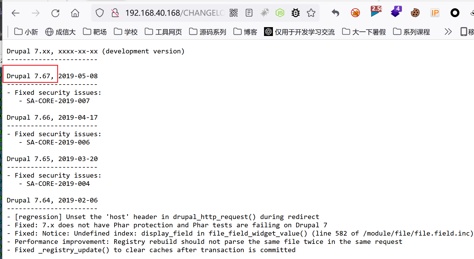
Task: Show more bookmarks with the double chevron
Action: [448, 32]
